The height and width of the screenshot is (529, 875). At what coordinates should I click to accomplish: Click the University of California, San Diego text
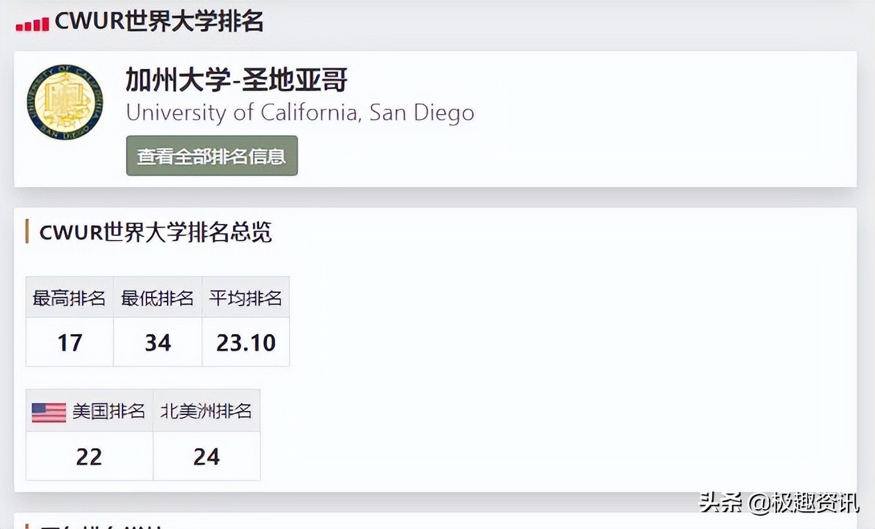[300, 112]
